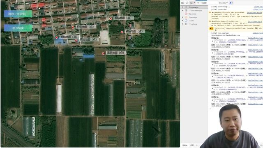Open the initViewer.ts:20 source link

pos(254,13)
